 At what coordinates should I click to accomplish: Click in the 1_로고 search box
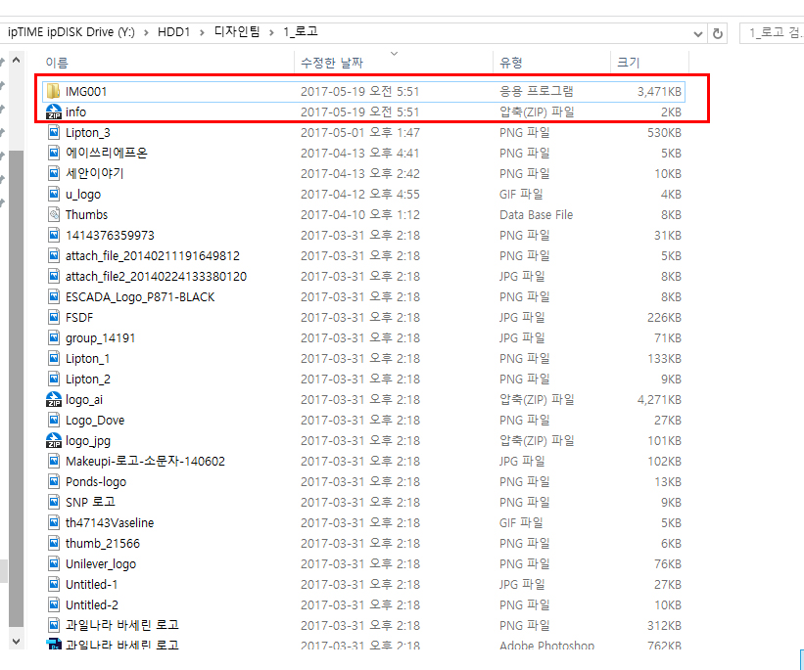coord(772,33)
